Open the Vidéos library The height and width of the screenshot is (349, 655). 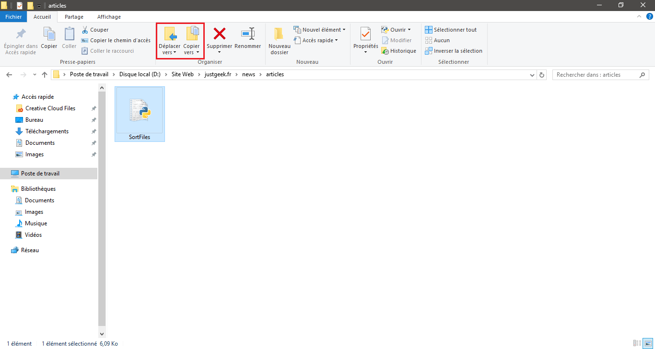tap(33, 235)
